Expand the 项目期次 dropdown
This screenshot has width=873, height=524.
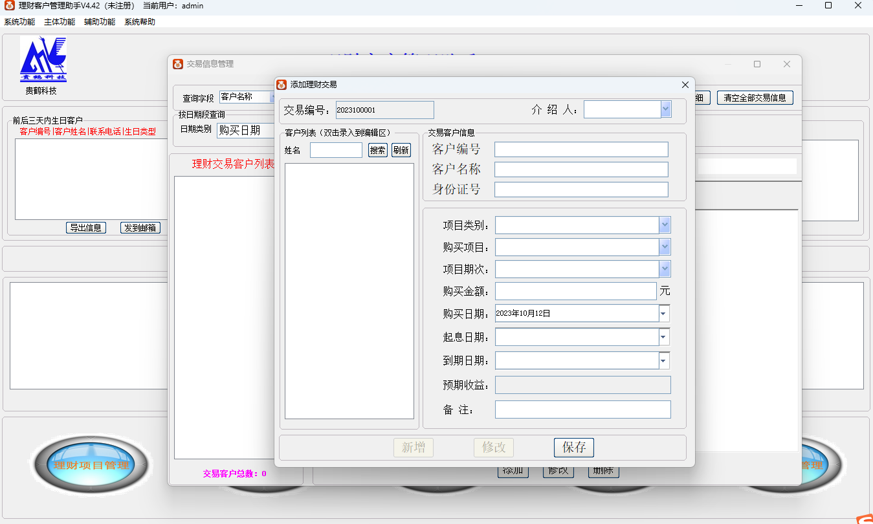pos(665,269)
